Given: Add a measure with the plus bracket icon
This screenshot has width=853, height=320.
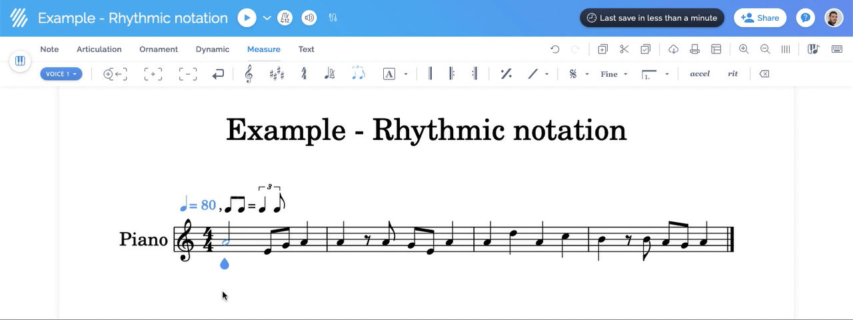Looking at the screenshot, I should (153, 74).
